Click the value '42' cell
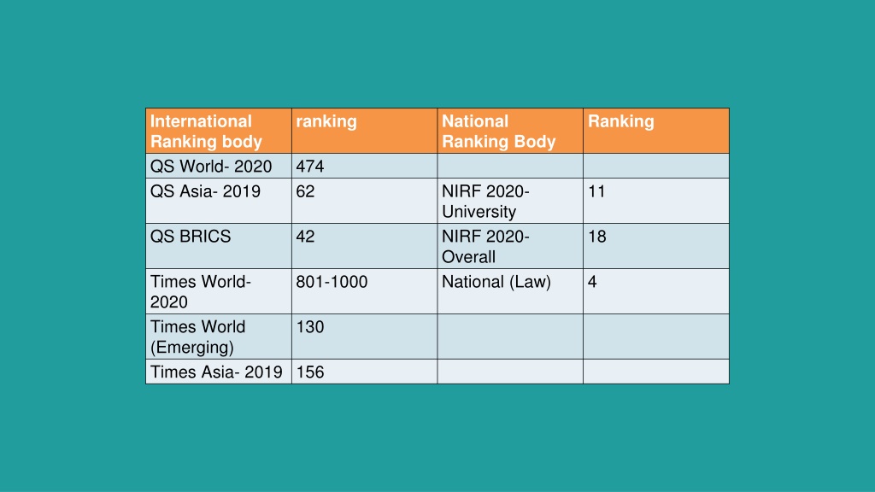The height and width of the screenshot is (492, 875). (364, 247)
